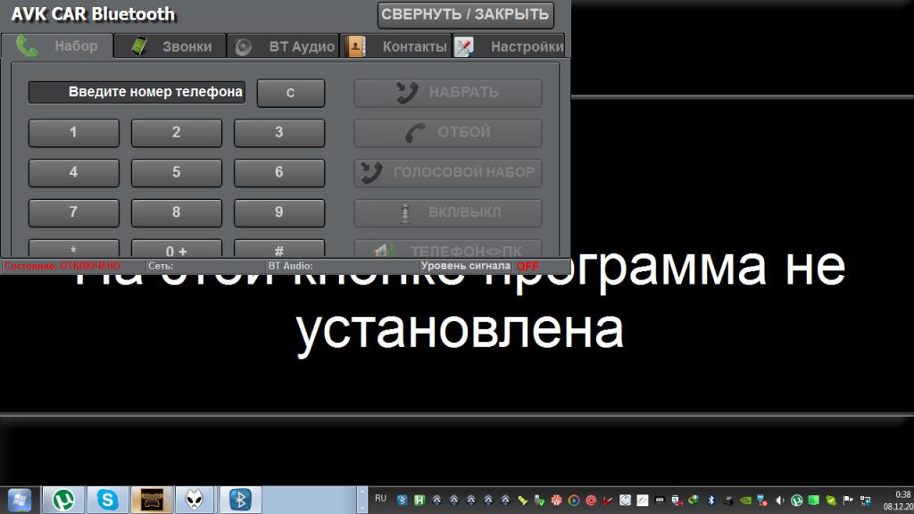Click the uTorrent icon in system tray
This screenshot has width=914, height=514.
click(797, 500)
